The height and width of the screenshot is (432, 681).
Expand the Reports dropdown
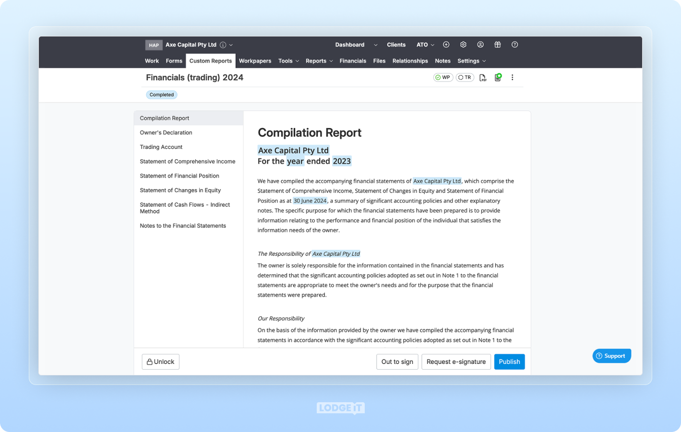point(318,61)
